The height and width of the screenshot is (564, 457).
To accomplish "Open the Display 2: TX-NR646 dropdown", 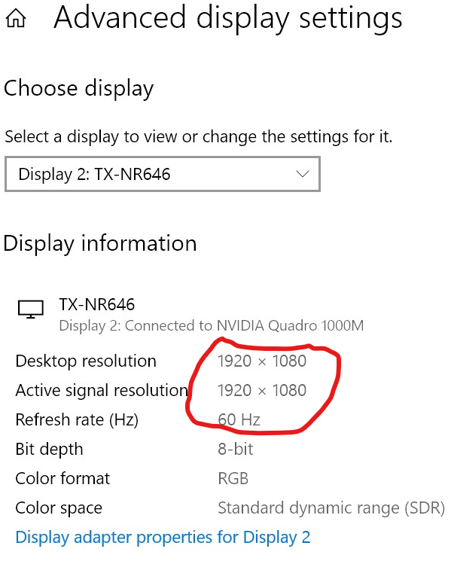I will 162,175.
